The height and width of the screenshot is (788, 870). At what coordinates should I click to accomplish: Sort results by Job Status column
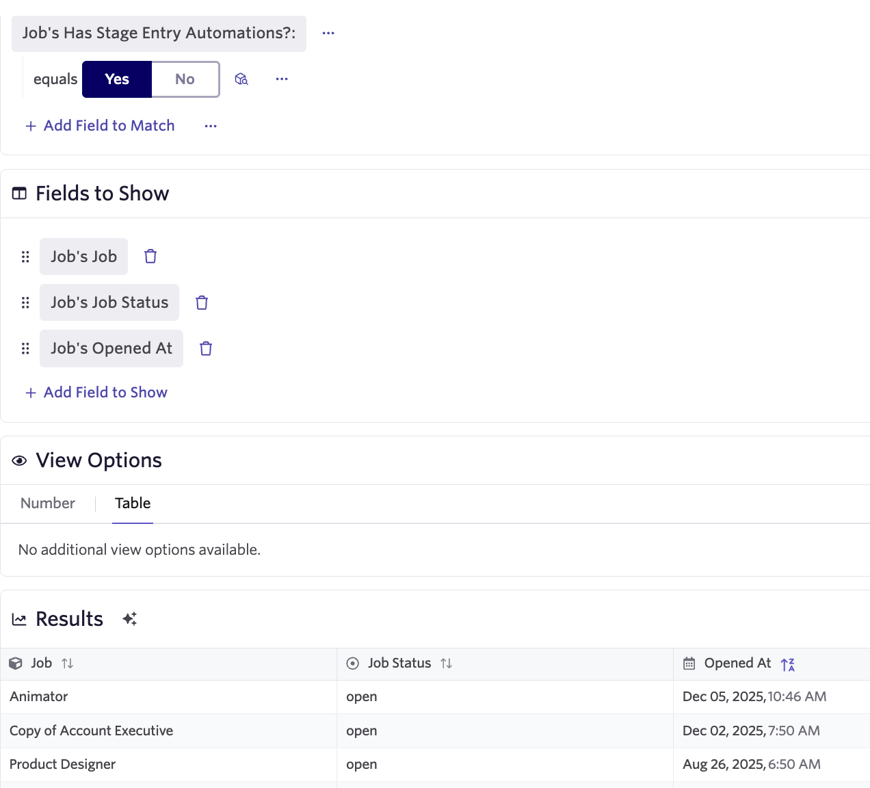447,664
